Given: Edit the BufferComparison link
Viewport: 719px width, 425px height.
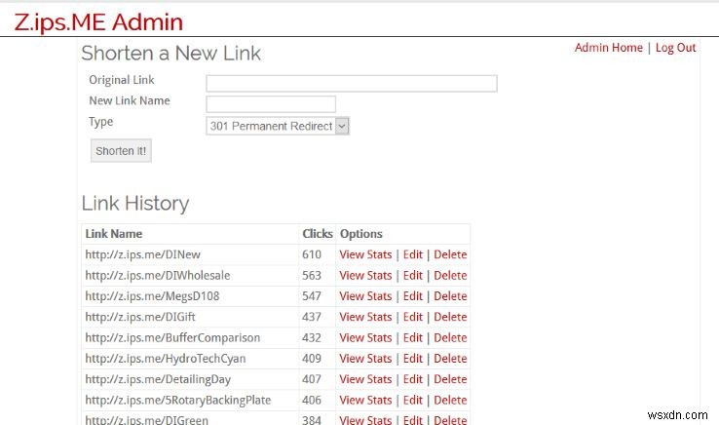Looking at the screenshot, I should coord(413,337).
